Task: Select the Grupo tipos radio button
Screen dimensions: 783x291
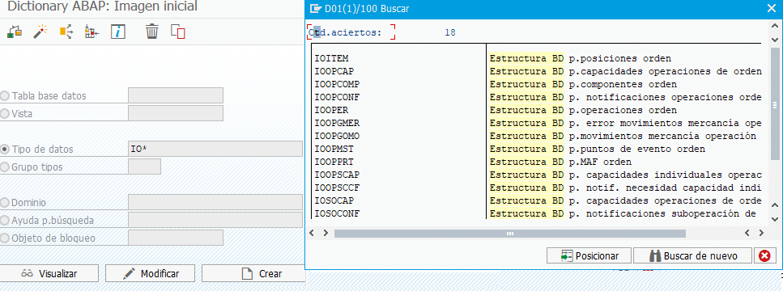Action: click(6, 167)
